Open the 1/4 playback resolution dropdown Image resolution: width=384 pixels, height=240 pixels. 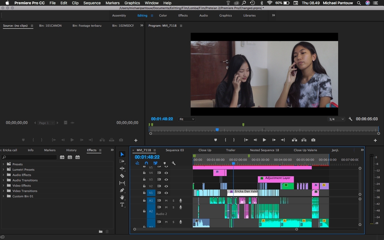pyautogui.click(x=336, y=119)
